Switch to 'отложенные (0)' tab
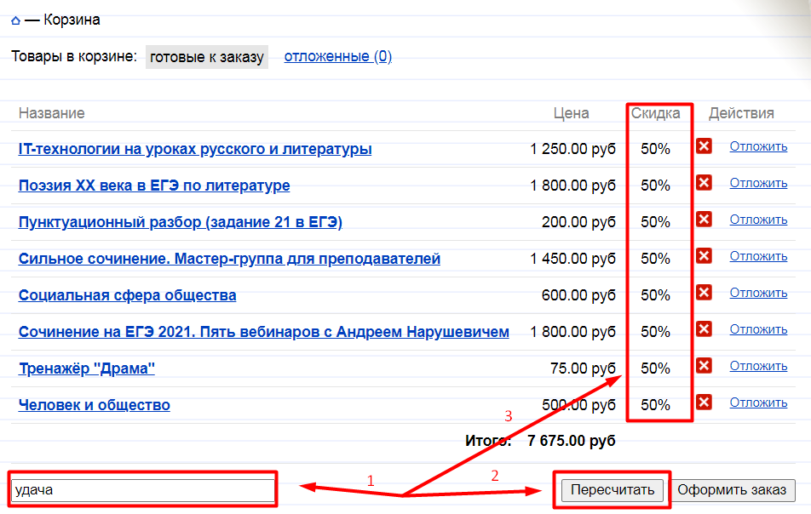811x514 pixels. point(337,56)
